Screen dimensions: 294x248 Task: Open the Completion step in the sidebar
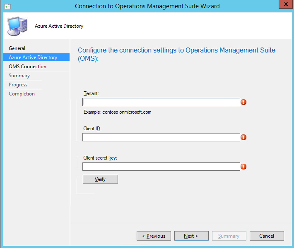[22, 94]
